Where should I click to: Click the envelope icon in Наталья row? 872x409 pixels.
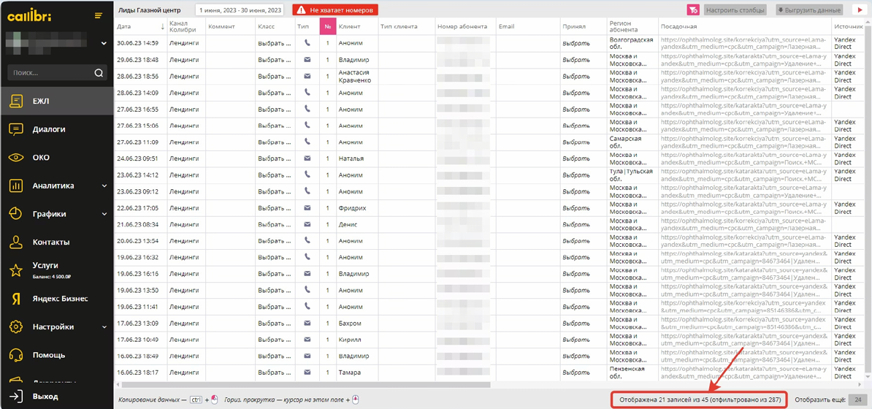point(307,158)
